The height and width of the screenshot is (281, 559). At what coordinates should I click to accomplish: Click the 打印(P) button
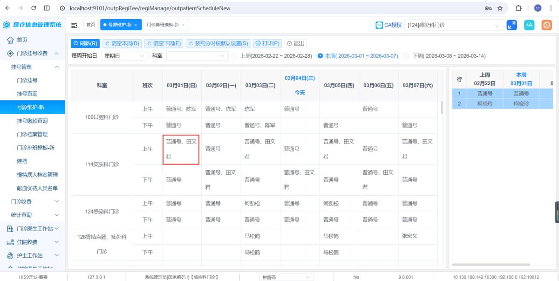(x=267, y=43)
